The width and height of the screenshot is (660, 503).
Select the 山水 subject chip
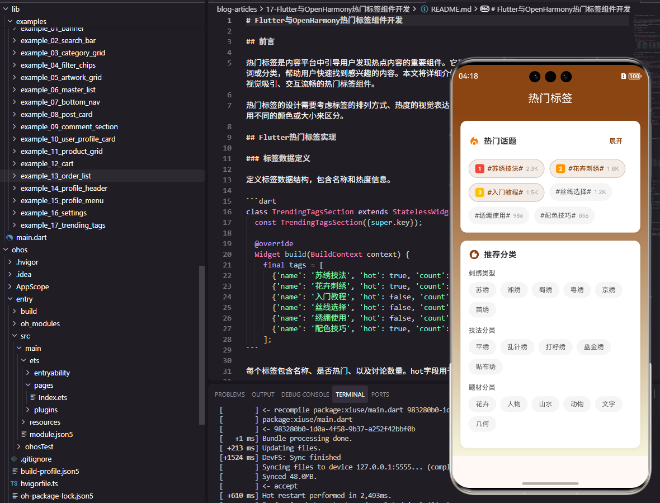coord(545,403)
